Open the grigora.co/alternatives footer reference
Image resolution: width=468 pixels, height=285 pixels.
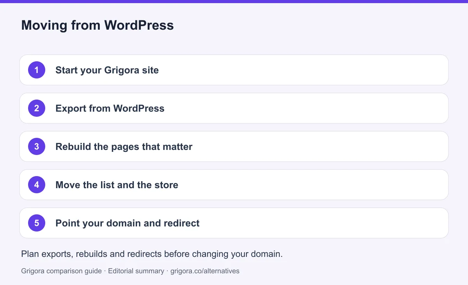(x=205, y=271)
